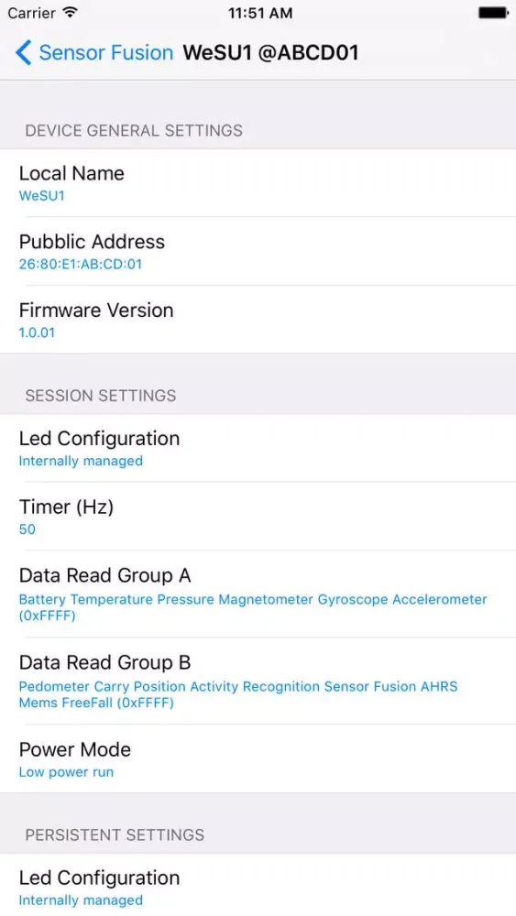Viewport: 516px width, 916px height.
Task: Open Data Read Group B setting
Action: tap(258, 681)
